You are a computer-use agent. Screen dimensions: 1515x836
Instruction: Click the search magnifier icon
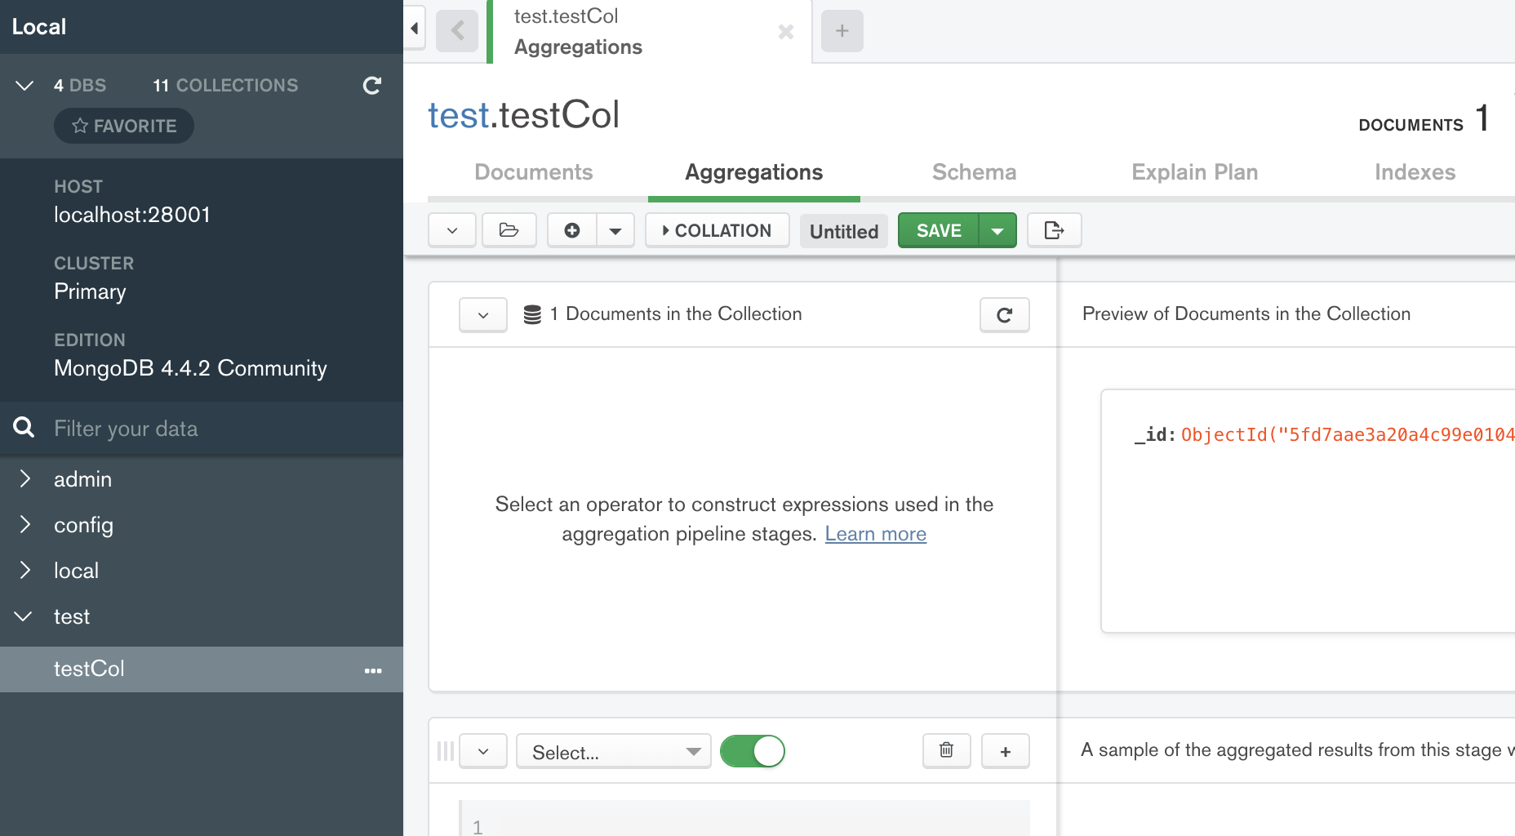pyautogui.click(x=24, y=427)
